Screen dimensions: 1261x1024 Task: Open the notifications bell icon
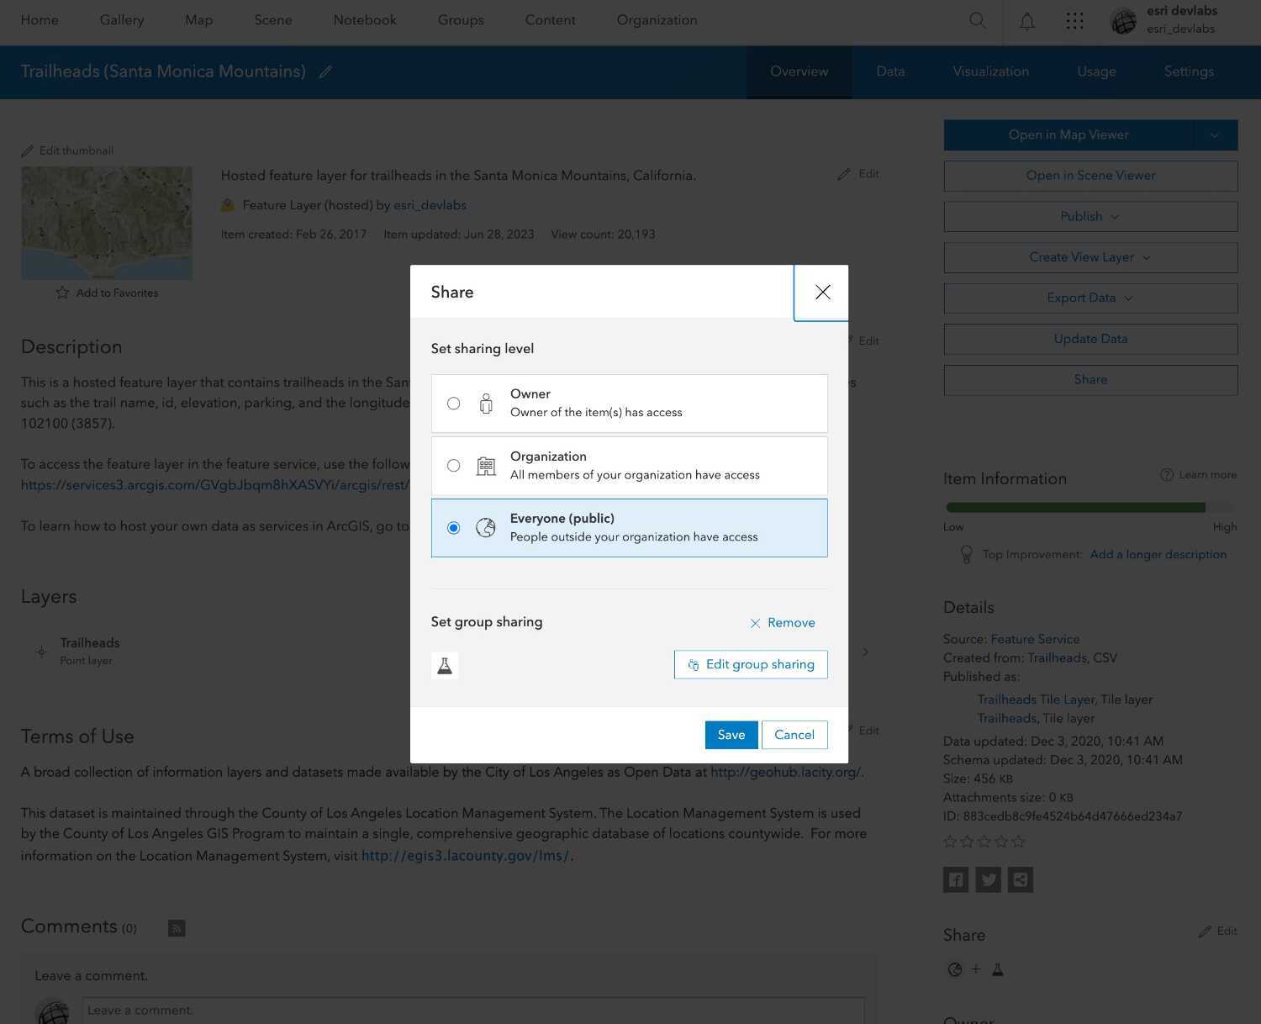click(1027, 20)
